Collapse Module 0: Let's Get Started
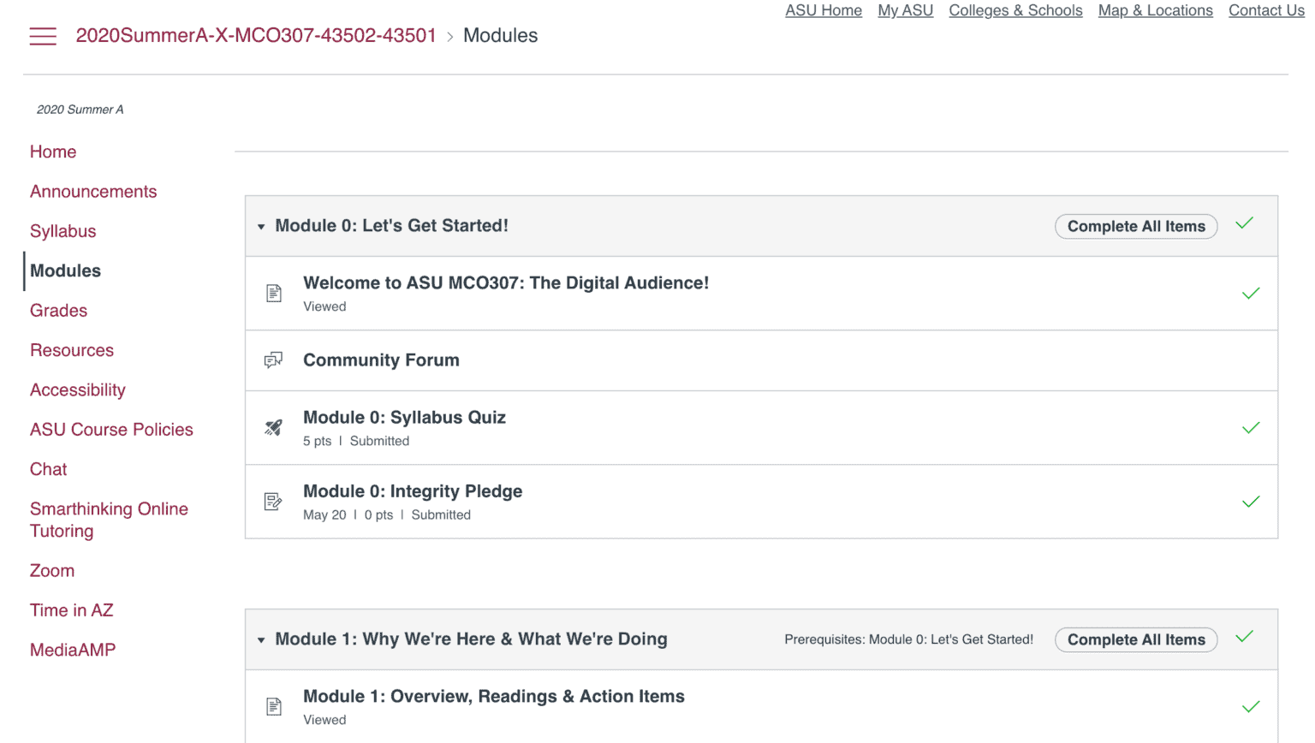 click(x=261, y=226)
